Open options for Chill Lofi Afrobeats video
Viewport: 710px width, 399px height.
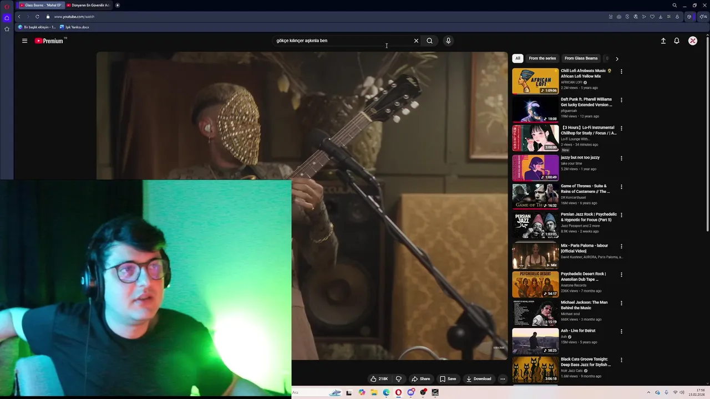click(621, 71)
